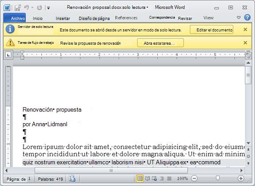This screenshot has height=186, width=255.
Task: Click the yellow warning triangle icon
Action: tap(10, 43)
